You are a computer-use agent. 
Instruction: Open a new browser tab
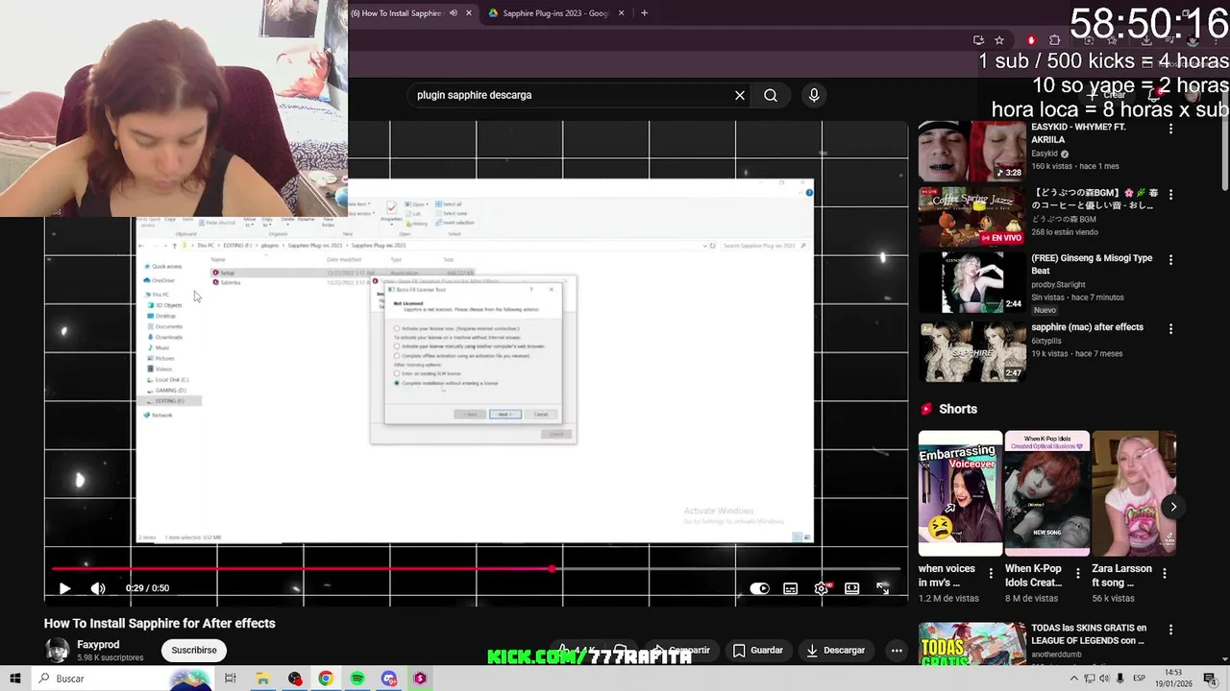click(644, 13)
